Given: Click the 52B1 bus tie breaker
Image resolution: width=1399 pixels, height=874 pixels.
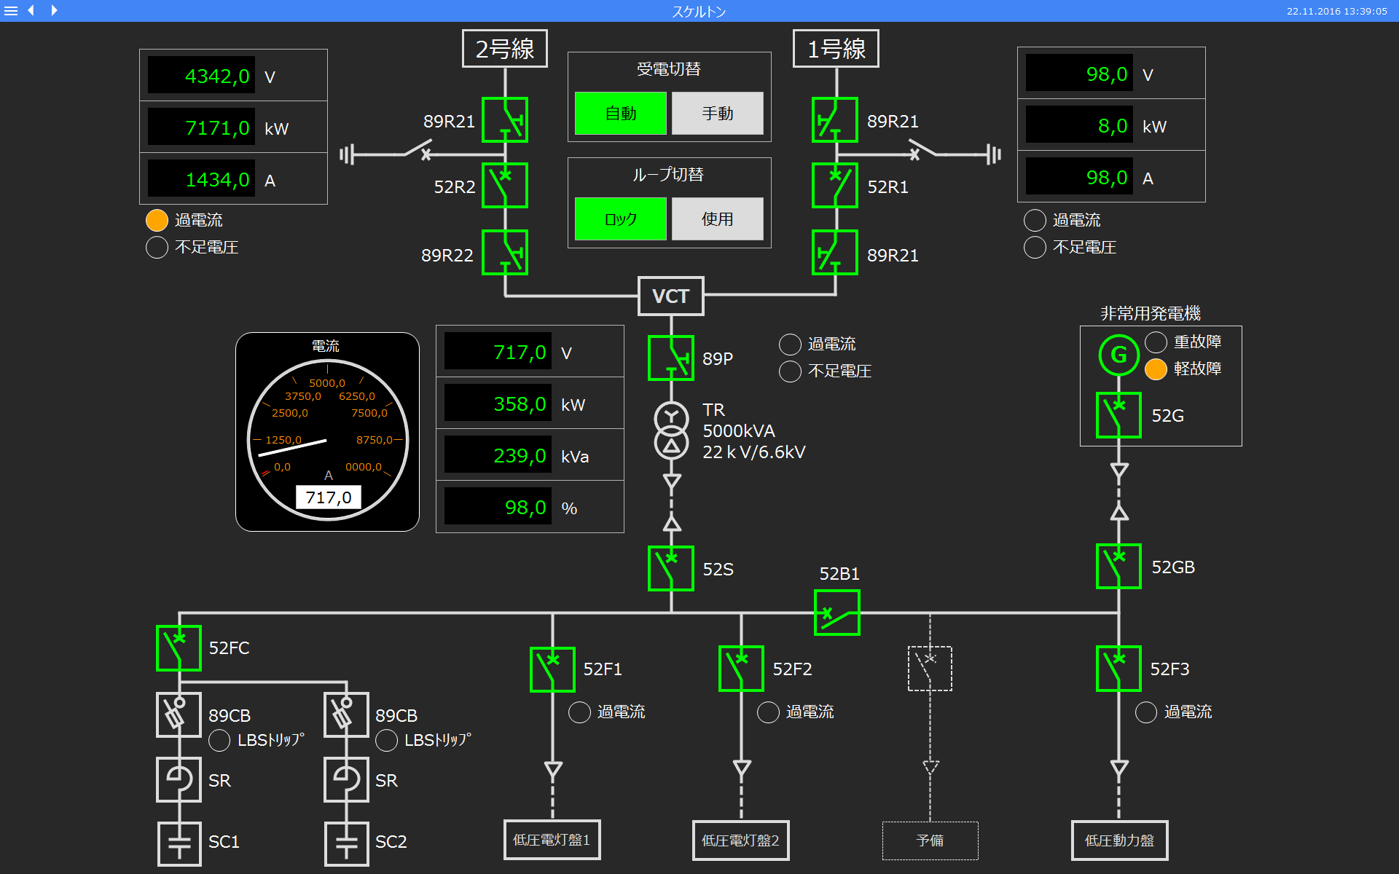Looking at the screenshot, I should click(x=836, y=613).
